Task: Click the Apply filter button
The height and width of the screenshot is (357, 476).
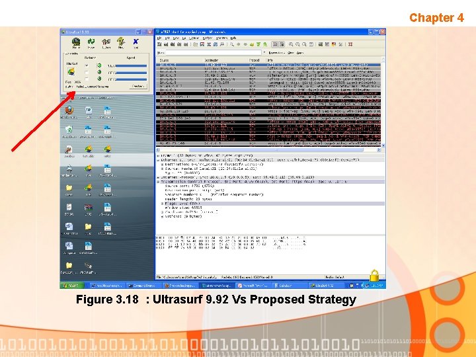Action: (300, 53)
